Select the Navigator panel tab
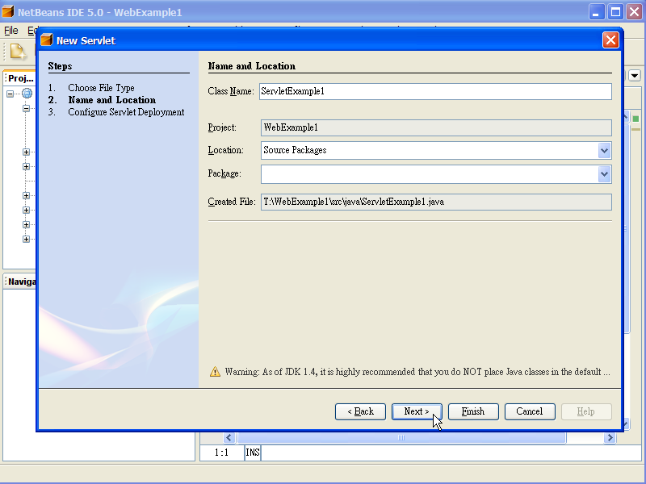646x484 pixels. pos(22,282)
